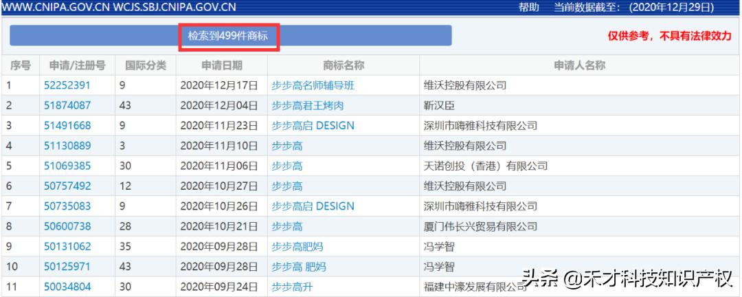Click class number 12 in row 6

tap(126, 186)
